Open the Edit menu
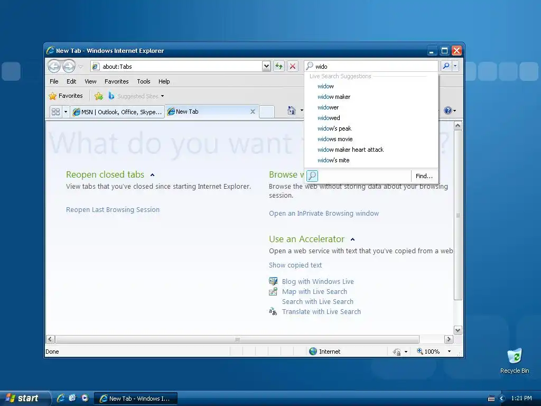The image size is (541, 406). [x=71, y=81]
